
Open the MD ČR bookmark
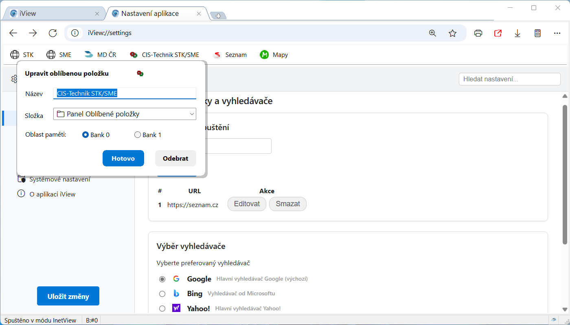100,55
